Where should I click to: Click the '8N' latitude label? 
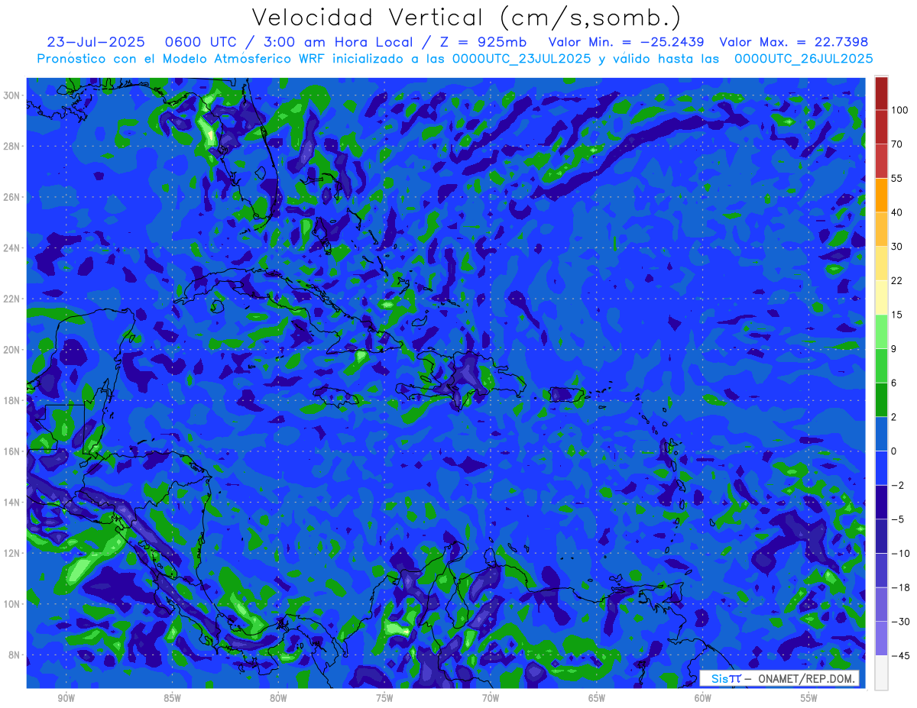15,655
